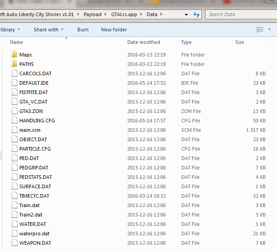Expand the Include in library menu
The width and height of the screenshot is (277, 251).
10,30
